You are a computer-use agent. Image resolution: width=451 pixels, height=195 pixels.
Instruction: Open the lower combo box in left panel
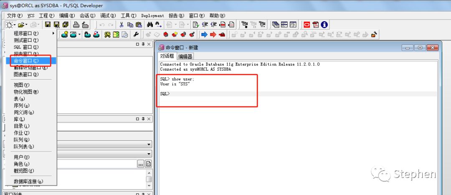149,154
